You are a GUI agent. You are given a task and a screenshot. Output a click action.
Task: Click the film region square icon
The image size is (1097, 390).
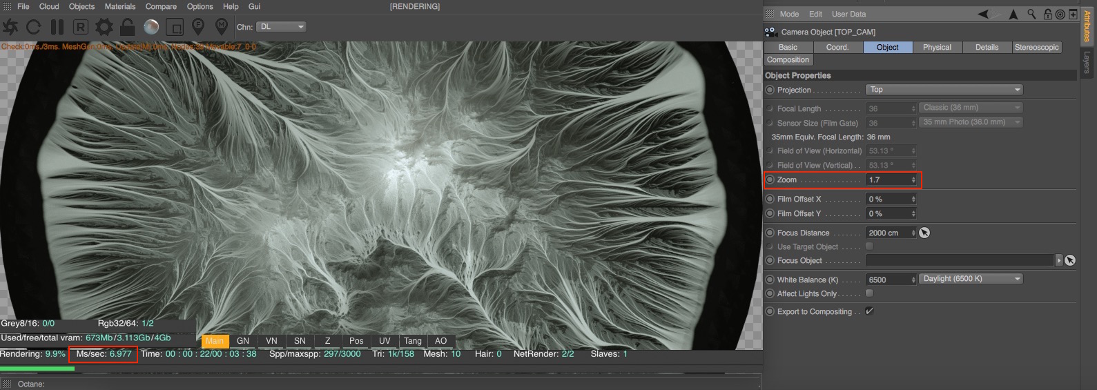(x=175, y=27)
